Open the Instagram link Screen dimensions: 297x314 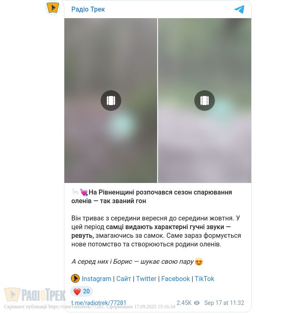point(97,279)
